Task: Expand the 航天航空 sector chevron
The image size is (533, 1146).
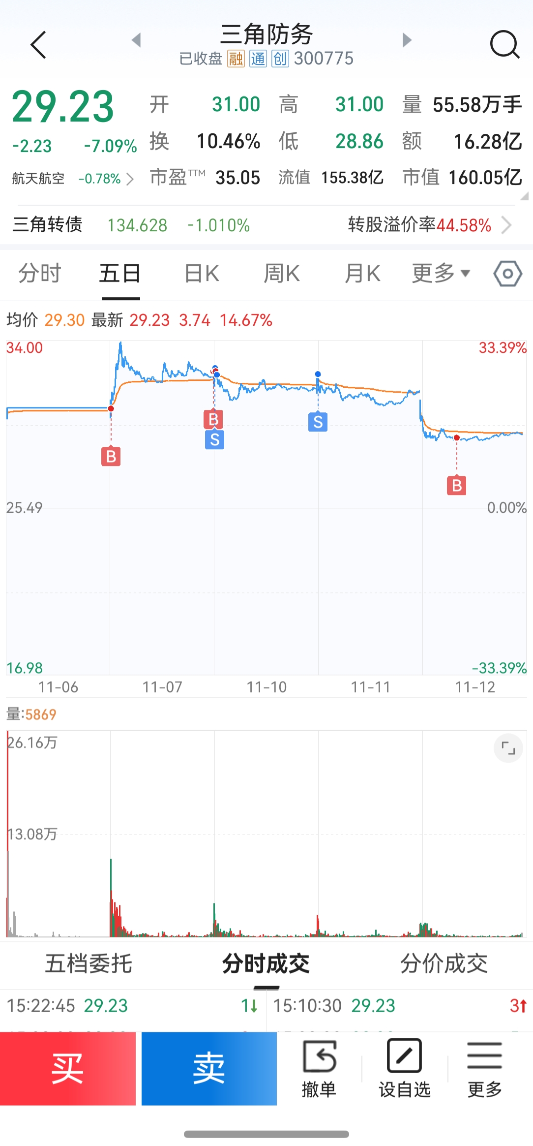Action: tap(129, 179)
